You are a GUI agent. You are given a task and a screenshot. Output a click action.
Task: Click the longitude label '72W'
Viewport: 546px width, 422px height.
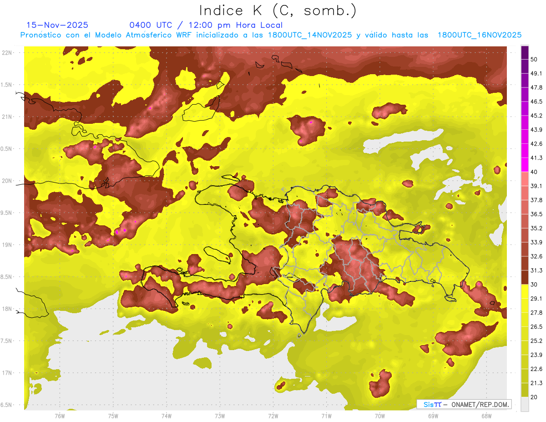tap(273, 416)
